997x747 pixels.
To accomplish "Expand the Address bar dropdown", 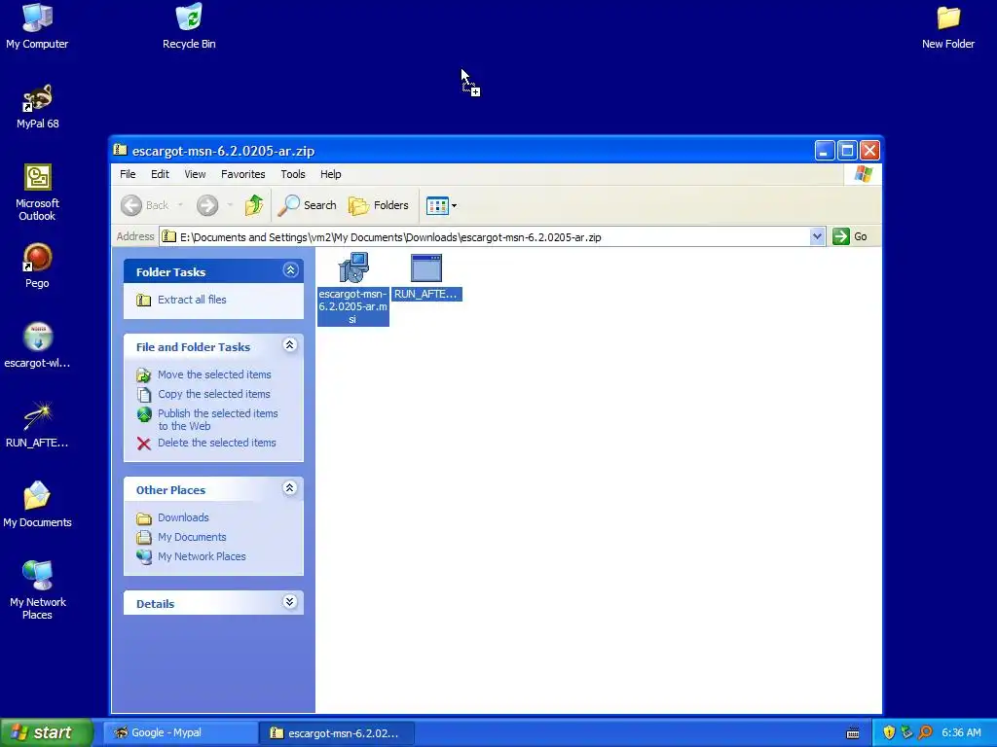I will click(817, 237).
